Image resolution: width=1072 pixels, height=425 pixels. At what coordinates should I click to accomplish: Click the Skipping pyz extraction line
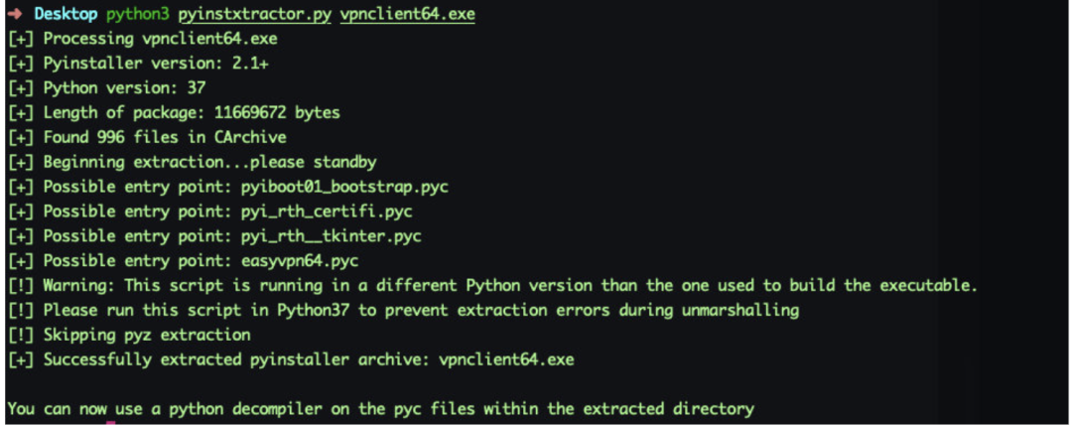(x=128, y=336)
